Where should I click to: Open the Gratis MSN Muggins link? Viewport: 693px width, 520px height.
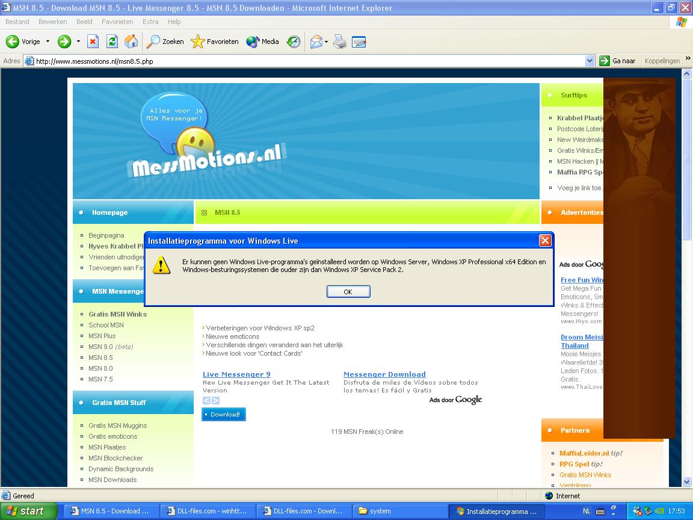coord(117,426)
